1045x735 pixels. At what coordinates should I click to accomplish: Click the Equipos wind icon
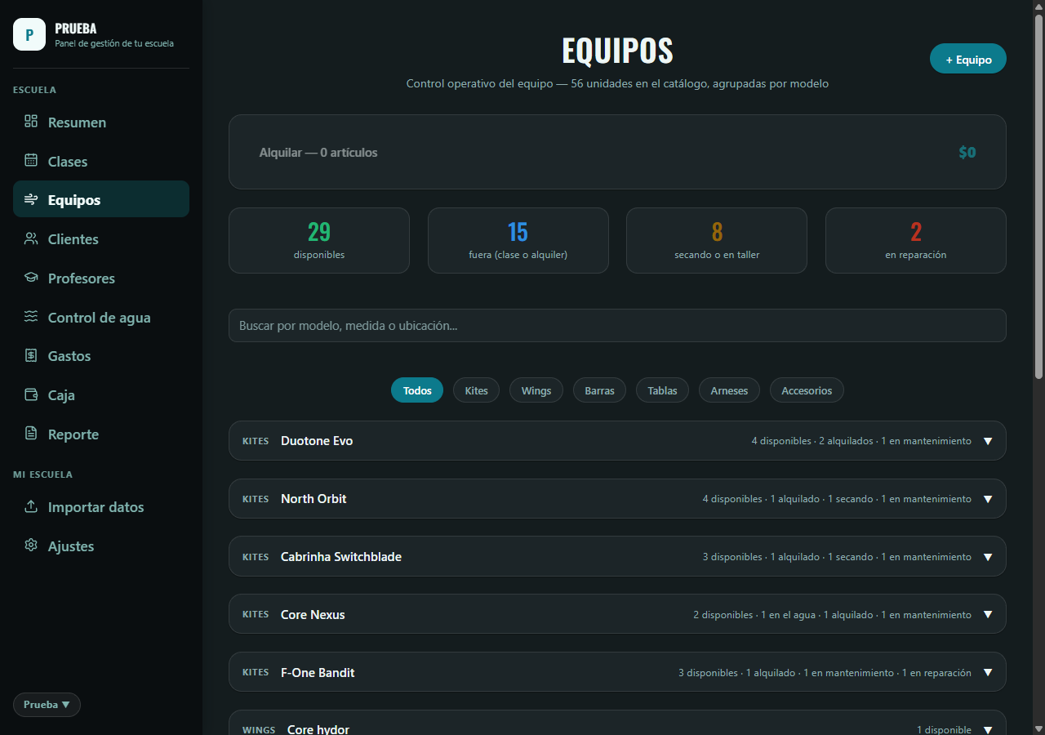point(31,200)
